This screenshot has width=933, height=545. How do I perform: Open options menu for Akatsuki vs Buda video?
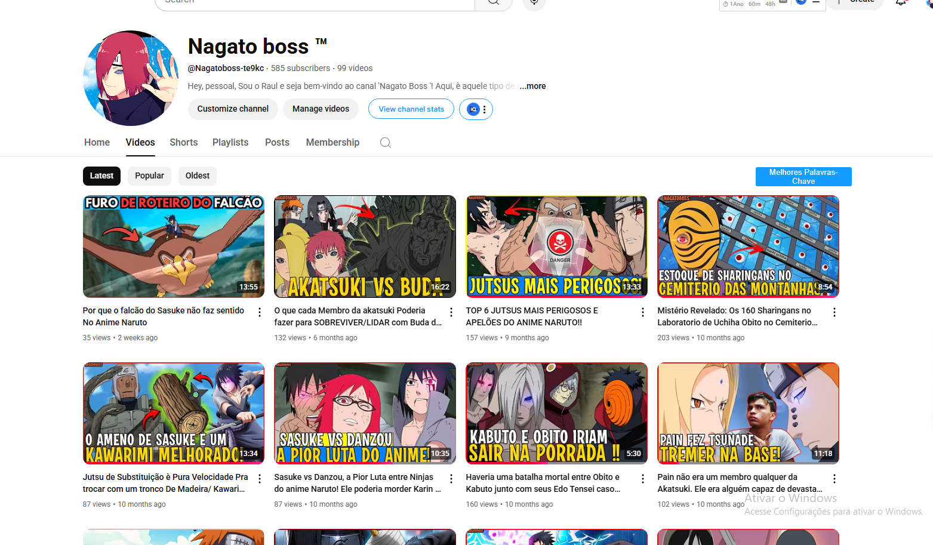click(x=451, y=312)
